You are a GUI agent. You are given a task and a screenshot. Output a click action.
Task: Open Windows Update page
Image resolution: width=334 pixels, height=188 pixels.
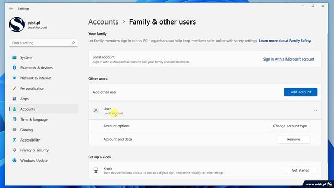[43, 160]
